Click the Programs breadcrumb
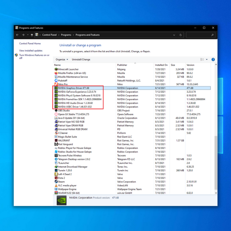231x231 pixels. click(66, 35)
